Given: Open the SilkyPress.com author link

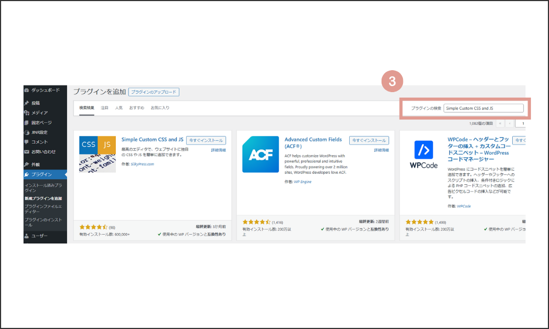Looking at the screenshot, I should pyautogui.click(x=142, y=164).
